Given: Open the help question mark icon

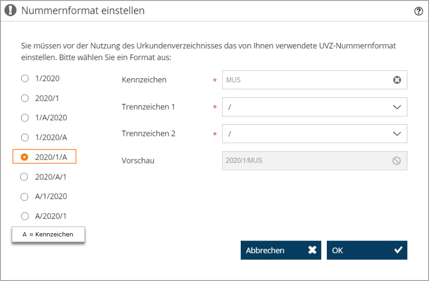Looking at the screenshot, I should click(418, 11).
